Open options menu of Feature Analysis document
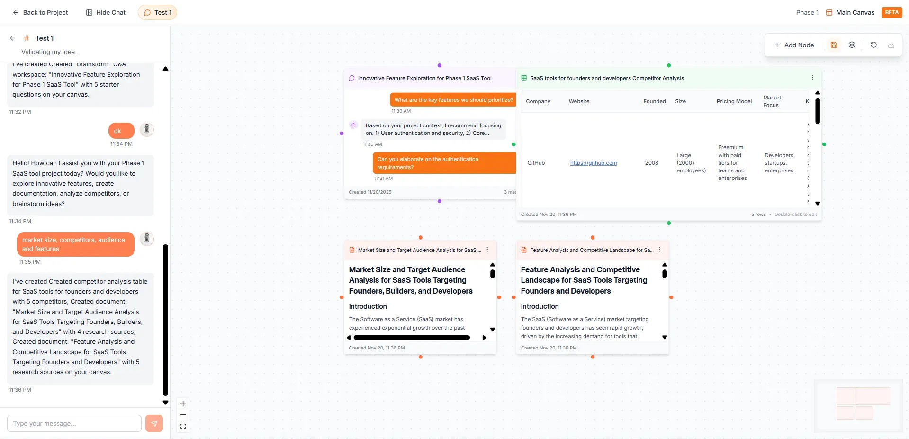Viewport: 909px width, 439px height. [x=659, y=250]
